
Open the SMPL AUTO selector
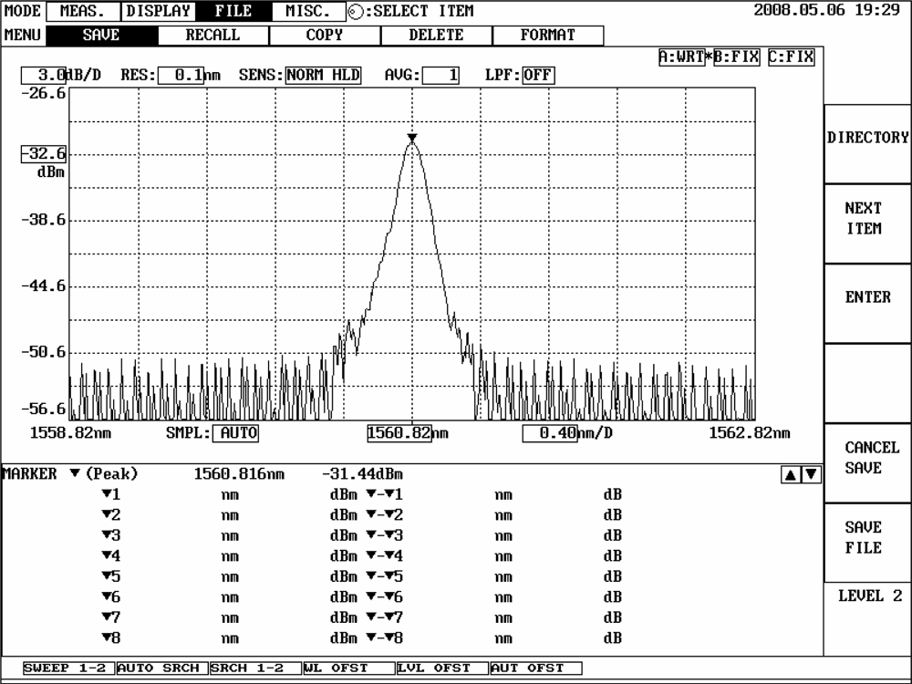[236, 433]
